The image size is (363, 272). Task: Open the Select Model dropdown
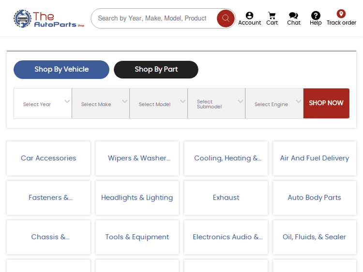tap(159, 103)
